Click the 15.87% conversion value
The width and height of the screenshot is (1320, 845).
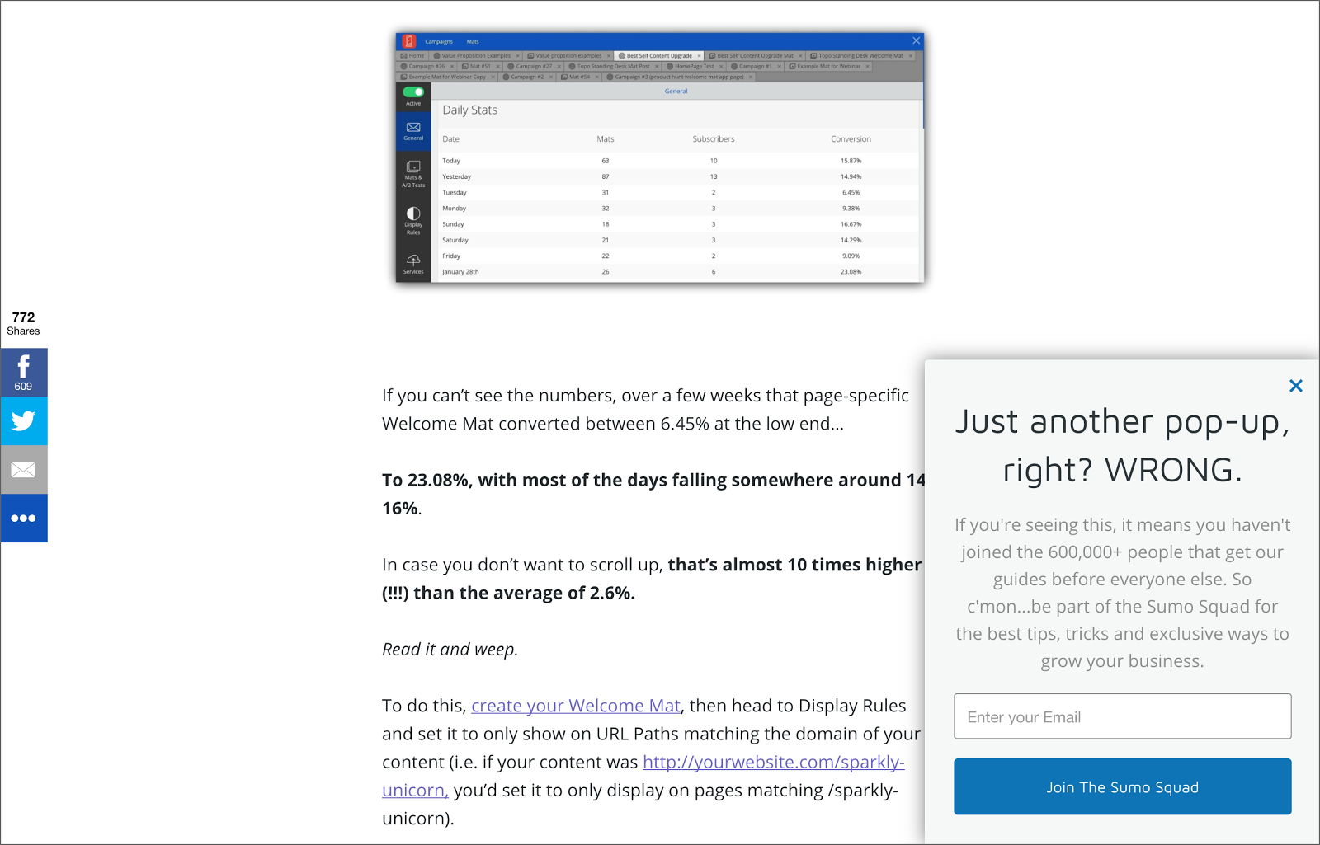(x=851, y=161)
